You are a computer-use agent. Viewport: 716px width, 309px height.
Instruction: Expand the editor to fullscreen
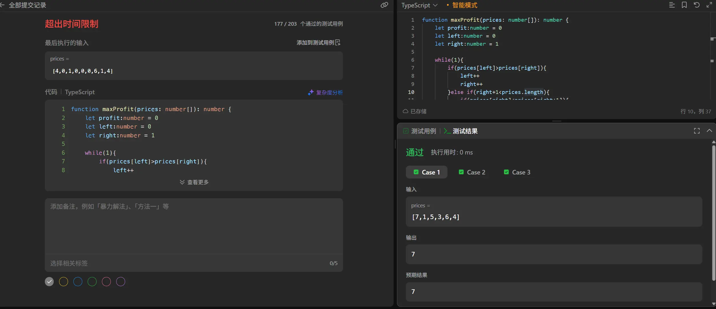tap(709, 5)
